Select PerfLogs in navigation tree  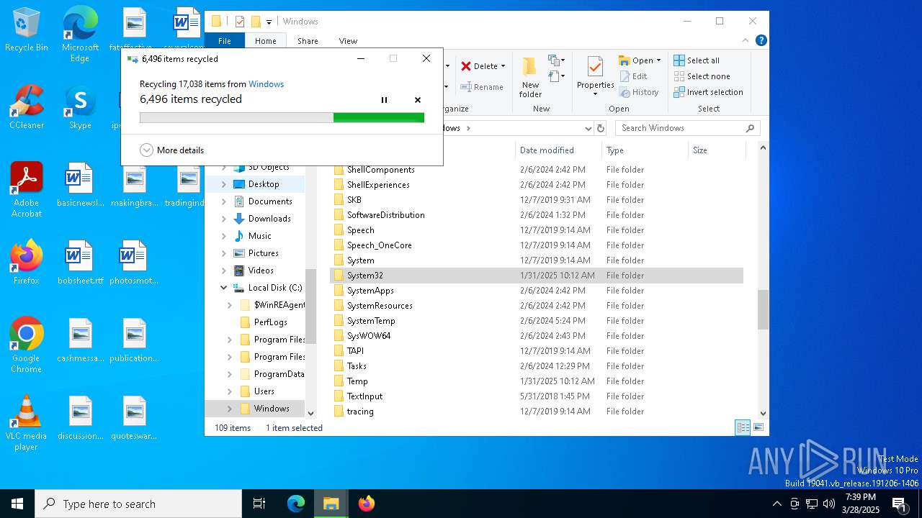[x=270, y=322]
